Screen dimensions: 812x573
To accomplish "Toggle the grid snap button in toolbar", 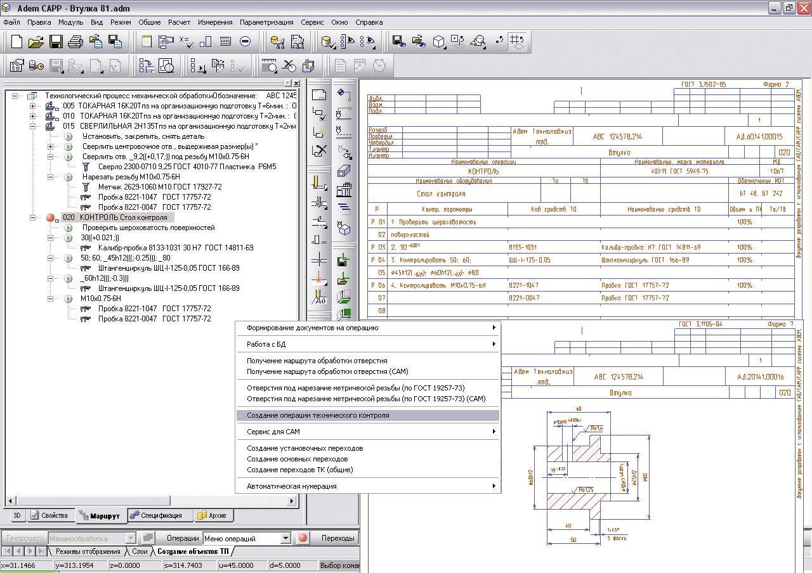I will (517, 42).
